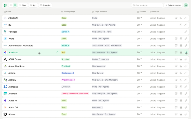This screenshot has width=191, height=119.
Task: Open website link for ACUA Ocean
Action: 186,59
